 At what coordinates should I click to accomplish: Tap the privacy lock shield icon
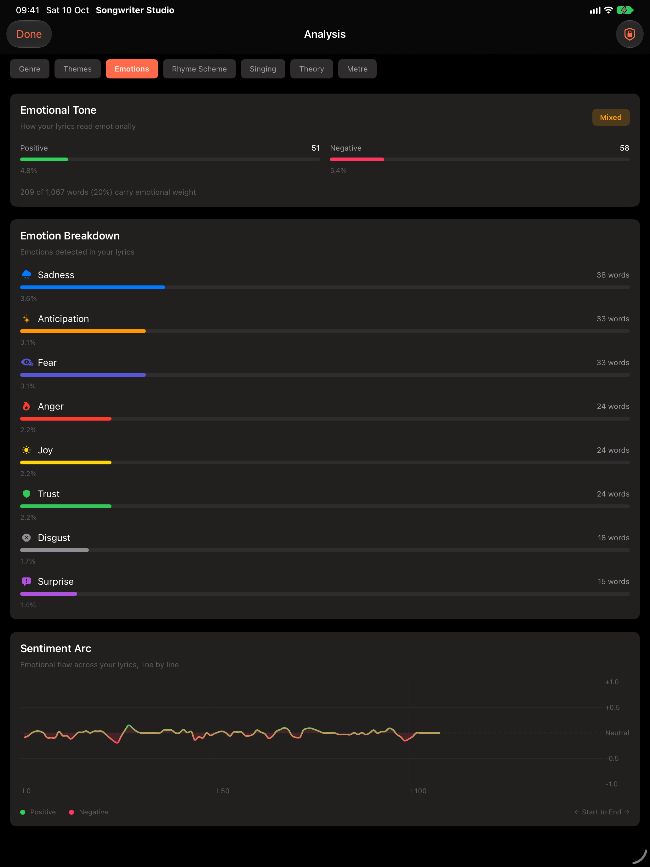[x=629, y=34]
